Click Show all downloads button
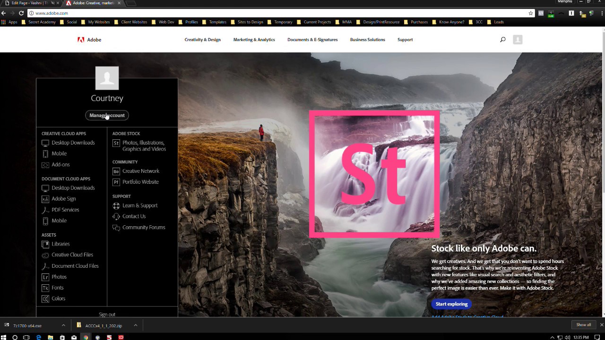The width and height of the screenshot is (605, 340). click(x=583, y=325)
